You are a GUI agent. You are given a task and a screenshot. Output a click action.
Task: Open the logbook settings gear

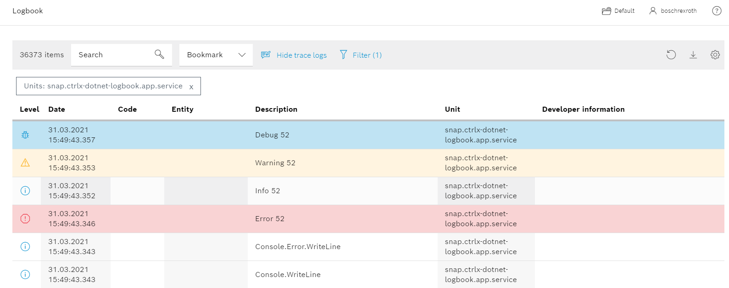[x=715, y=55]
